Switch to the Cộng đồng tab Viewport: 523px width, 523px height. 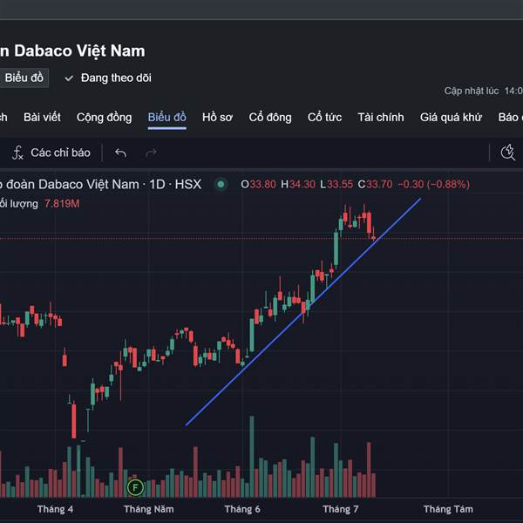(104, 118)
